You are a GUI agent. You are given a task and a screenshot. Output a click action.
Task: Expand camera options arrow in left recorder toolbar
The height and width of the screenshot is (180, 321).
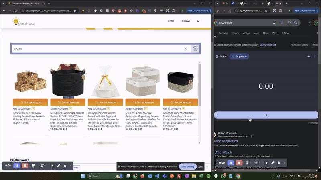pyautogui.click(x=37, y=166)
